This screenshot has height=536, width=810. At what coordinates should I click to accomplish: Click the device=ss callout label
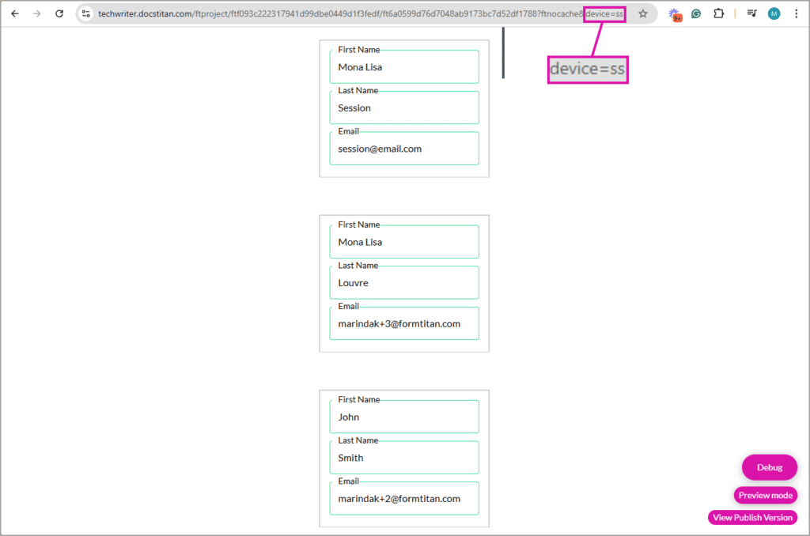pyautogui.click(x=588, y=70)
